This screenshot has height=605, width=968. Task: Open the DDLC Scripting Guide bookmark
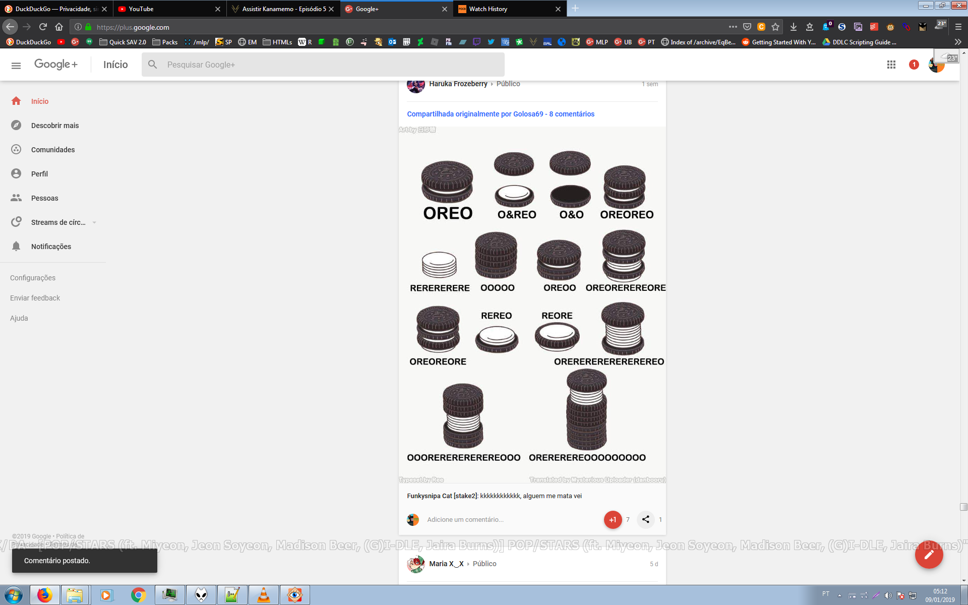pos(860,42)
